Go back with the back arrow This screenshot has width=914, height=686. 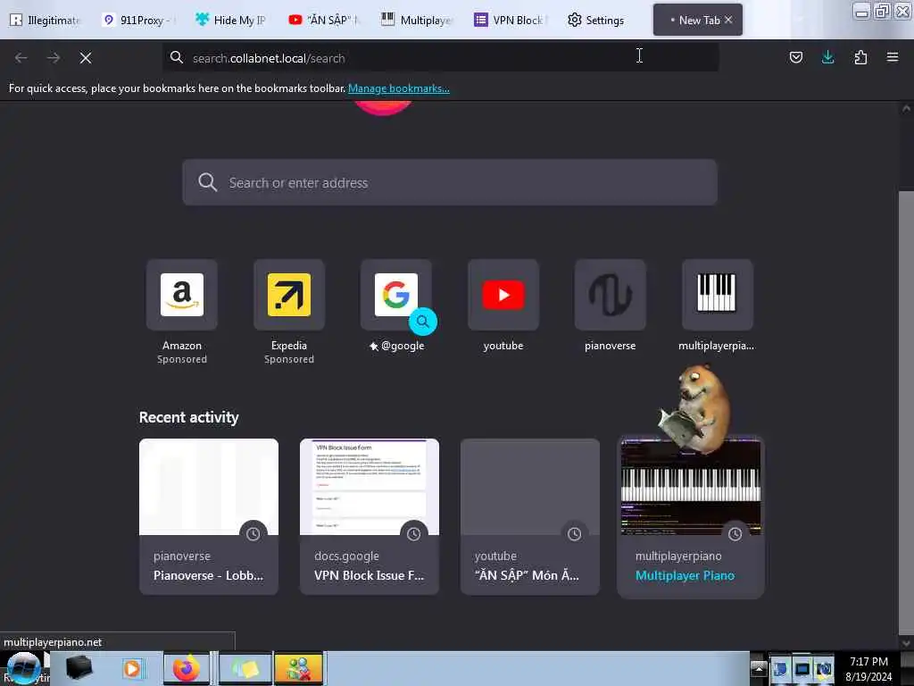(21, 58)
